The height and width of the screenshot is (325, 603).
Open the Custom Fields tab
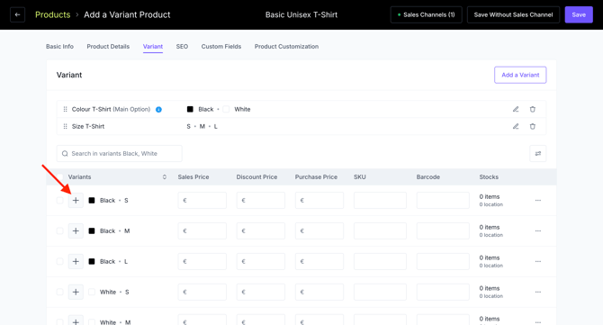click(x=221, y=47)
